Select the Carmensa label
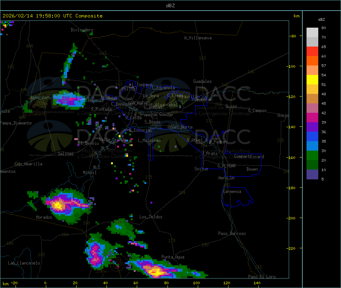 point(232,191)
